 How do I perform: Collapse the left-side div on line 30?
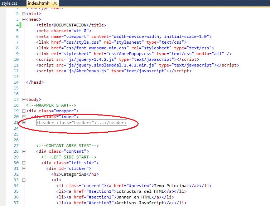(x=24, y=163)
